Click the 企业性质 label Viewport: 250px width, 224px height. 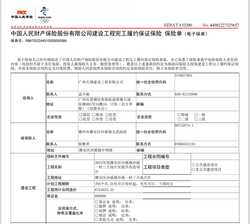tap(54, 117)
